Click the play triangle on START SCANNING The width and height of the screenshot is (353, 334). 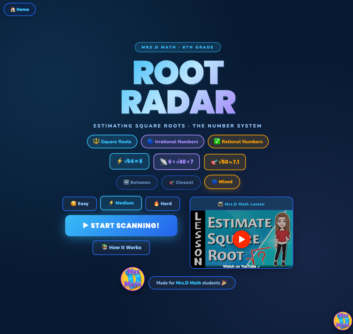coord(85,225)
